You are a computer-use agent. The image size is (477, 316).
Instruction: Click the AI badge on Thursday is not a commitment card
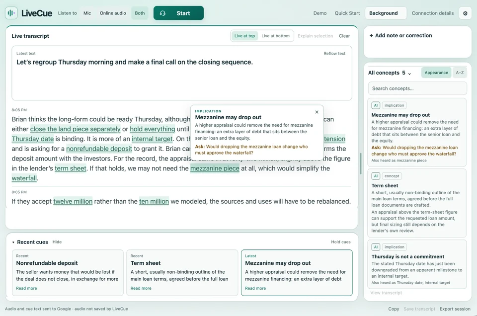click(376, 247)
